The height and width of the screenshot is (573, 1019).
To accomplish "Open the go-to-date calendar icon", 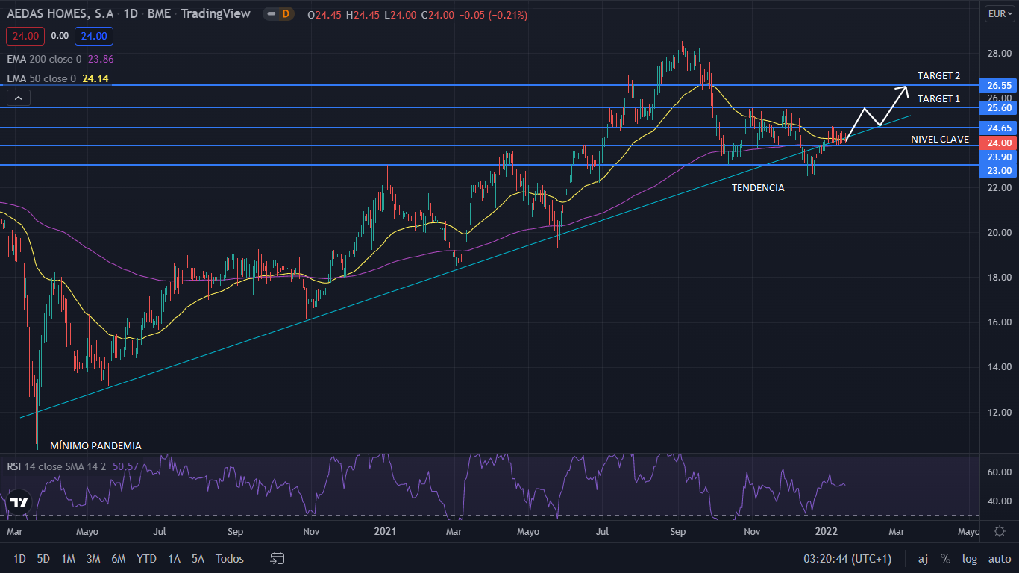I will 278,558.
